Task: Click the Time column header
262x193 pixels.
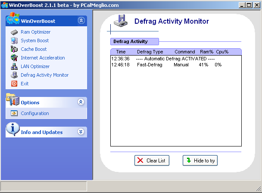Action: point(121,52)
